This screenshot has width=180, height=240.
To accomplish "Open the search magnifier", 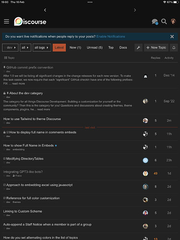I will pyautogui.click(x=164, y=22).
